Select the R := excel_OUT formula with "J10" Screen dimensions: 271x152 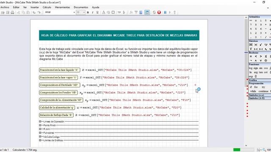click(127, 115)
